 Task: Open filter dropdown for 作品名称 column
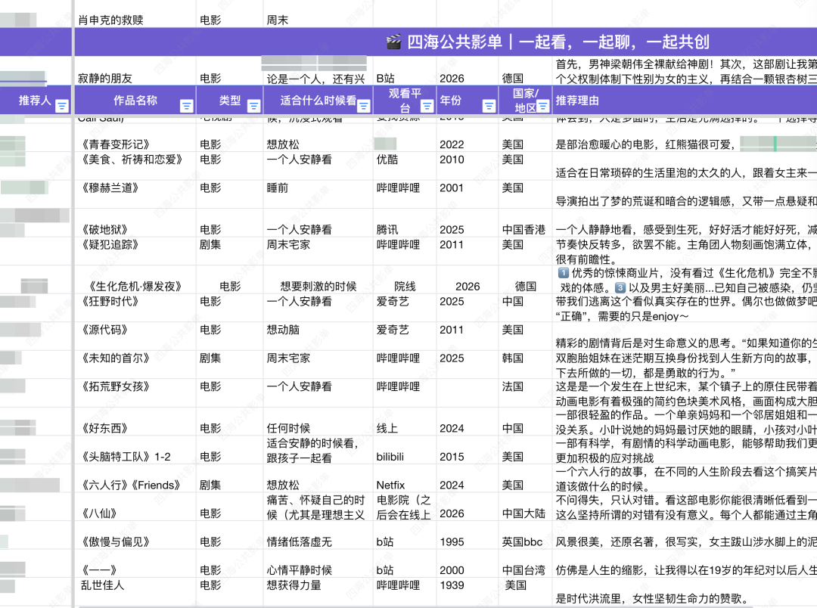click(x=186, y=107)
